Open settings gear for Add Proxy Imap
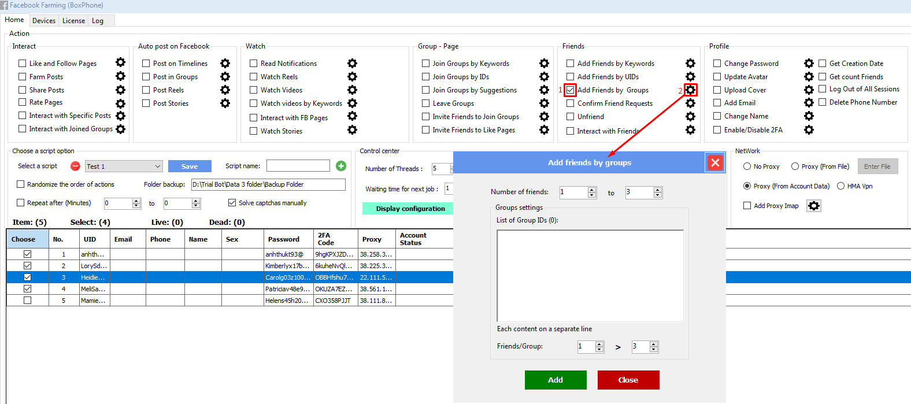 coord(814,206)
